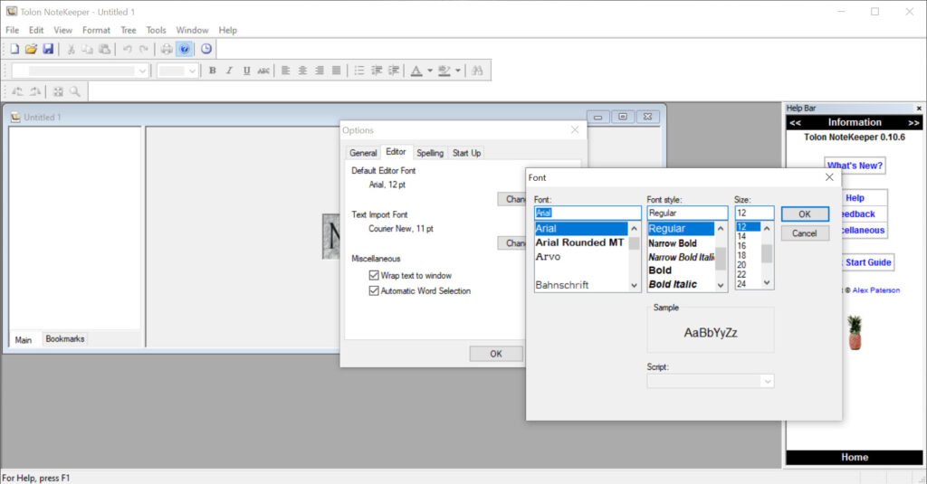Switch to Spelling tab in Options
Image resolution: width=927 pixels, height=484 pixels.
(430, 153)
